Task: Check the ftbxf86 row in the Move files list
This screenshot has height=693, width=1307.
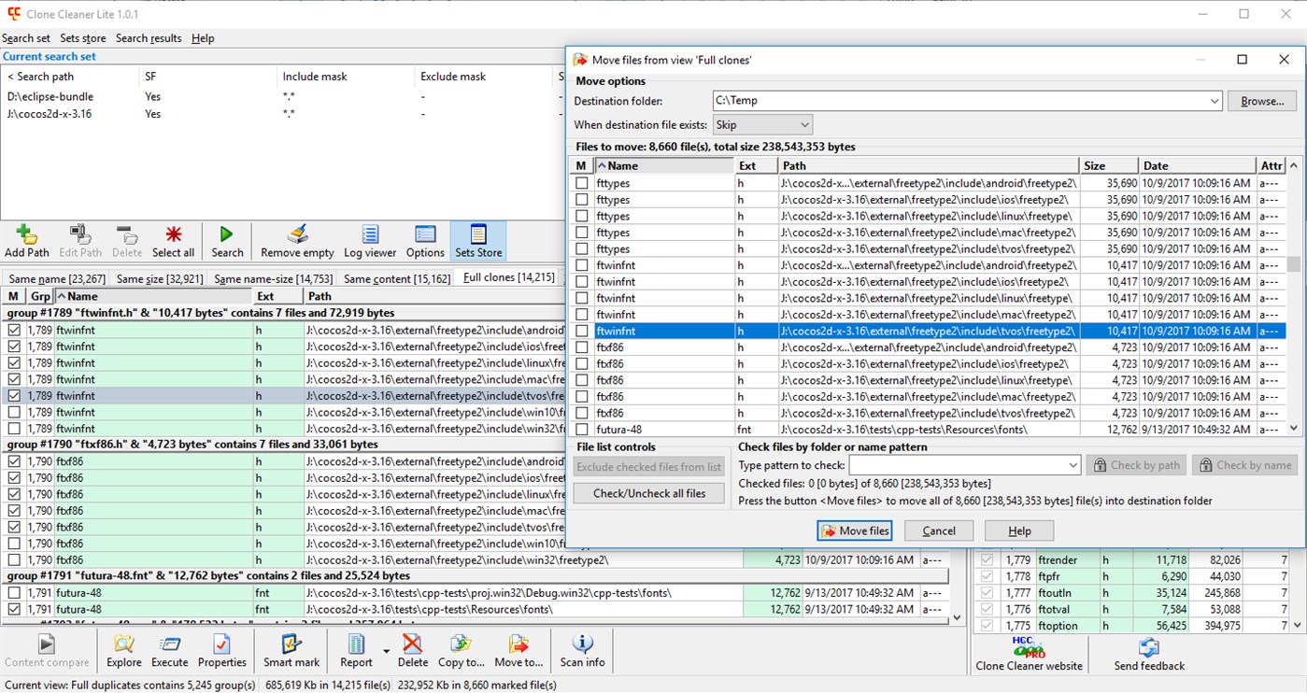Action: tap(580, 346)
